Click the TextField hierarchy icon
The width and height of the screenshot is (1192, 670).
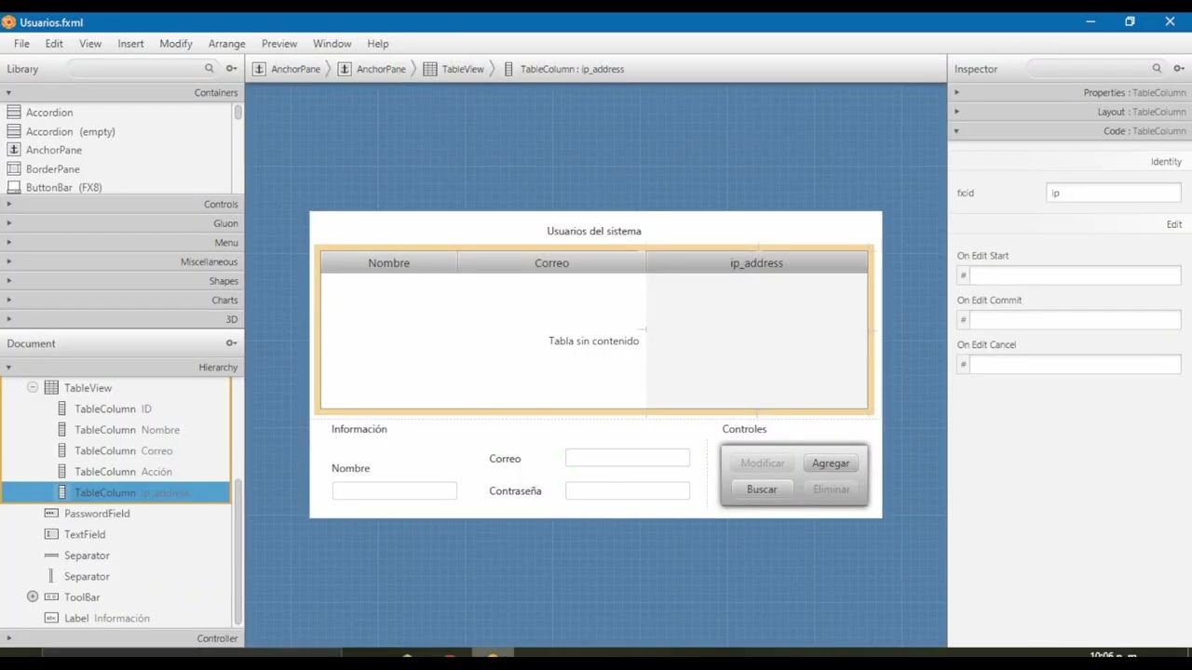coord(51,534)
